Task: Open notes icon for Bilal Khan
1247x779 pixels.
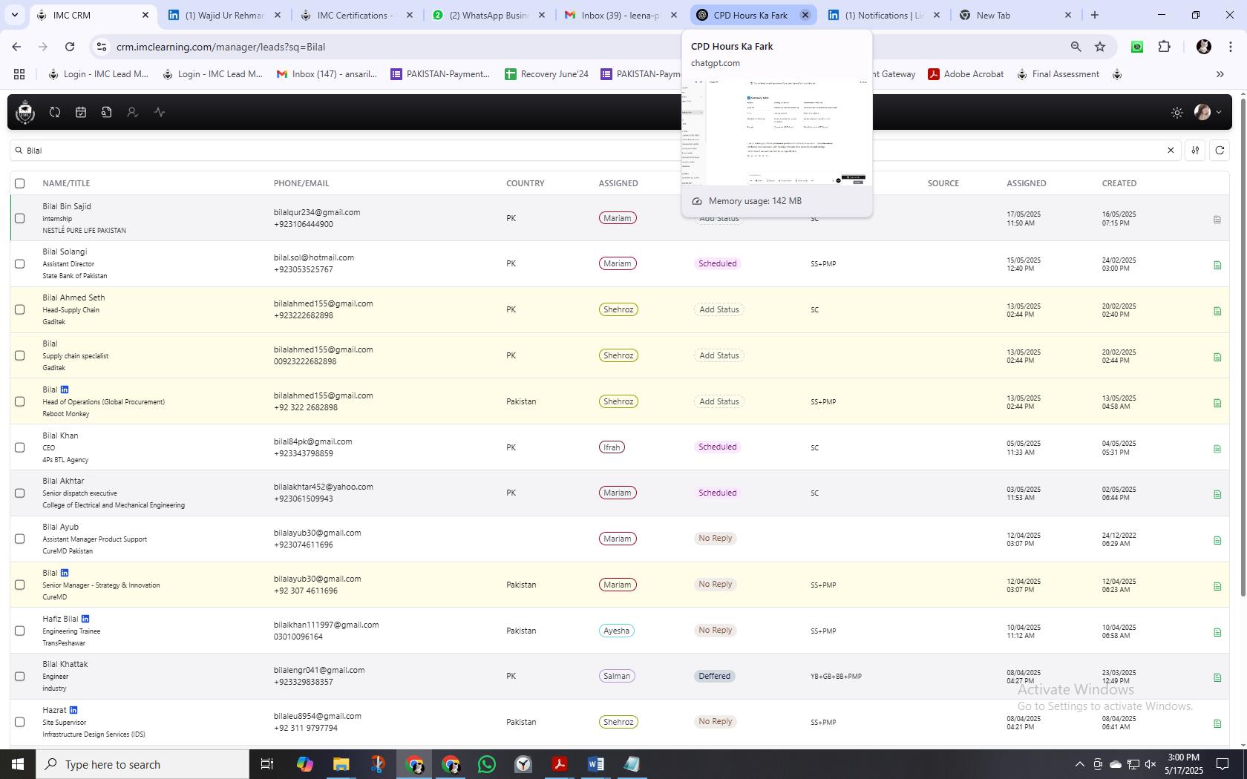Action: point(1217,449)
